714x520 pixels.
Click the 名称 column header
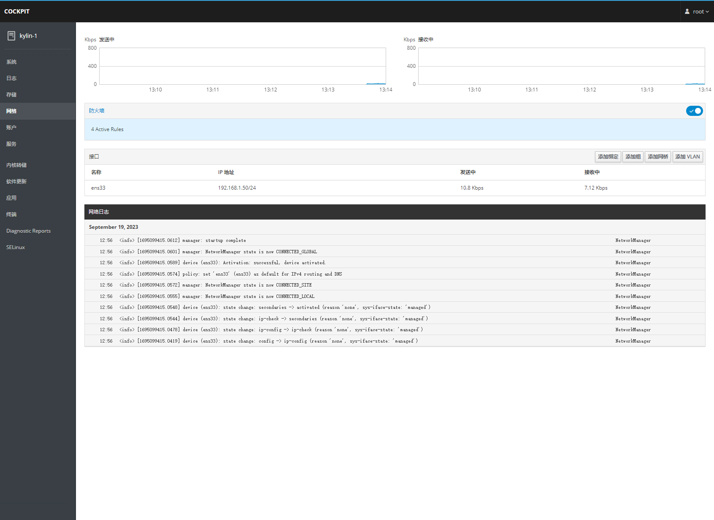click(96, 172)
